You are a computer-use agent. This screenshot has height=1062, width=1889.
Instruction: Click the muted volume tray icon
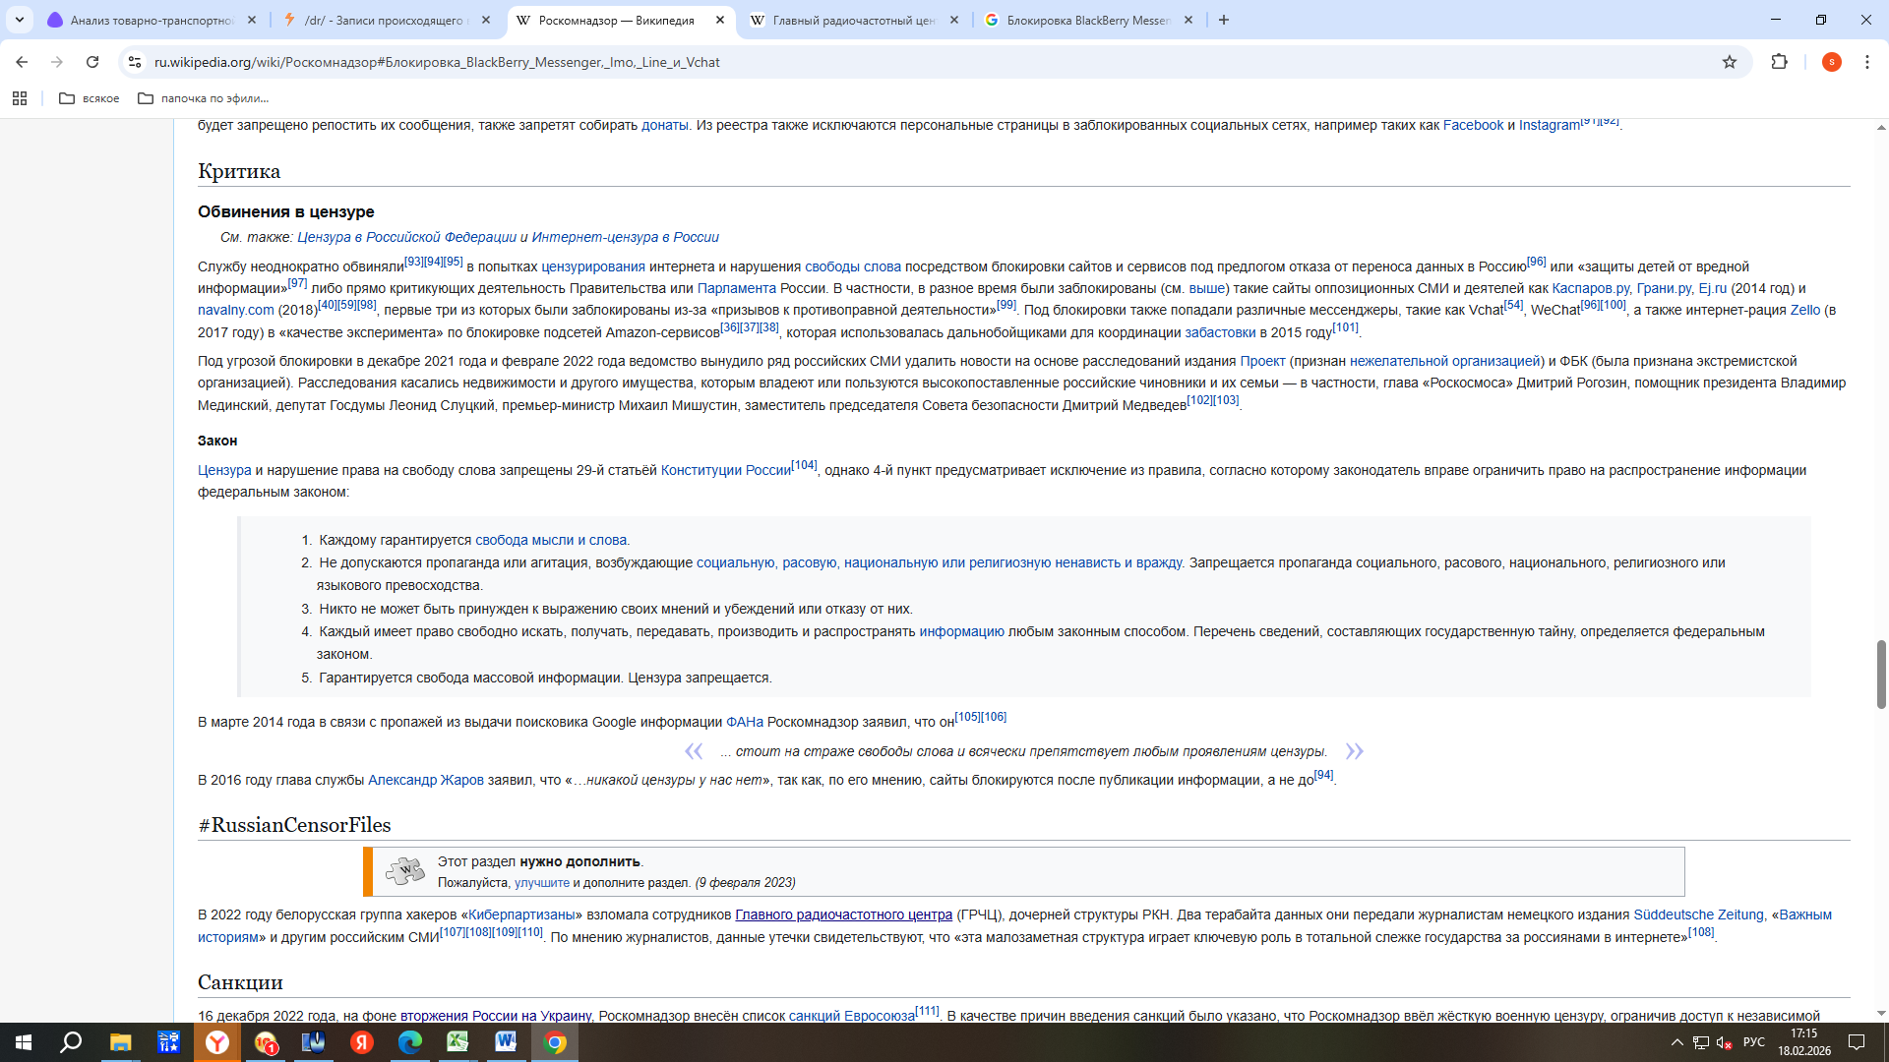pos(1724,1042)
